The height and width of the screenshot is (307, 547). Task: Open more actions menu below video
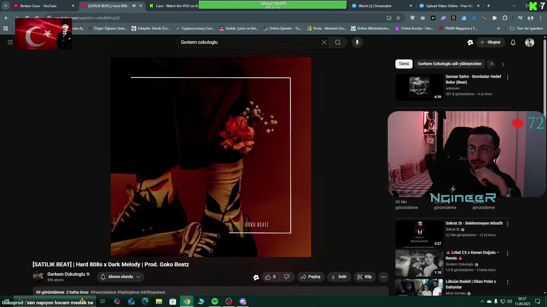[383, 277]
